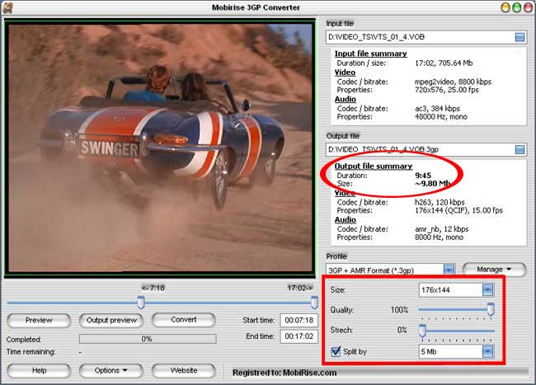Image resolution: width=536 pixels, height=385 pixels.
Task: Click the Quality slider handle
Action: pos(491,309)
